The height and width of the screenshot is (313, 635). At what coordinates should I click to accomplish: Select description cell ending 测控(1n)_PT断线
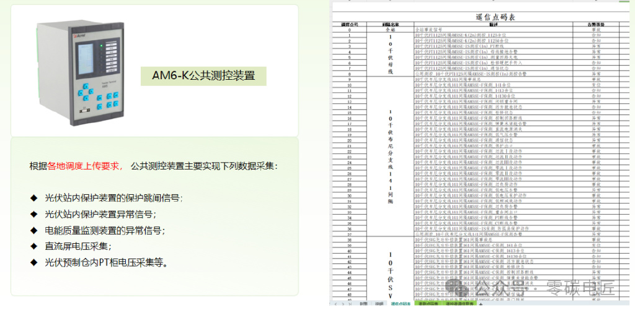(x=493, y=46)
